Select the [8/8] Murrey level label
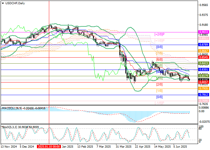Screen dimensions: 210x150 pyautogui.click(x=159, y=47)
